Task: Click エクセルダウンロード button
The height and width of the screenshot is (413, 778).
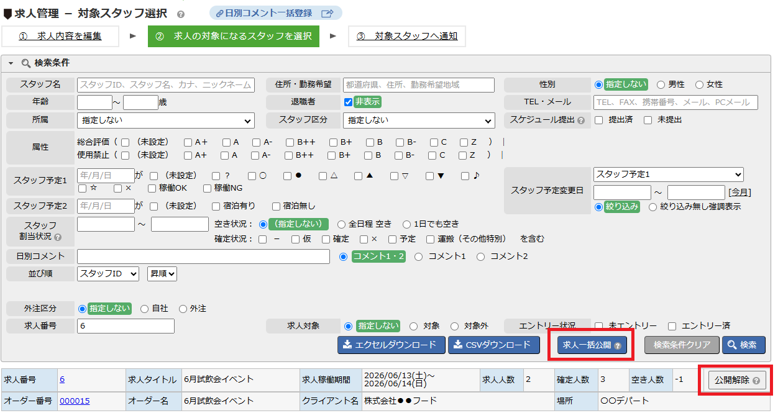Action: tap(391, 345)
